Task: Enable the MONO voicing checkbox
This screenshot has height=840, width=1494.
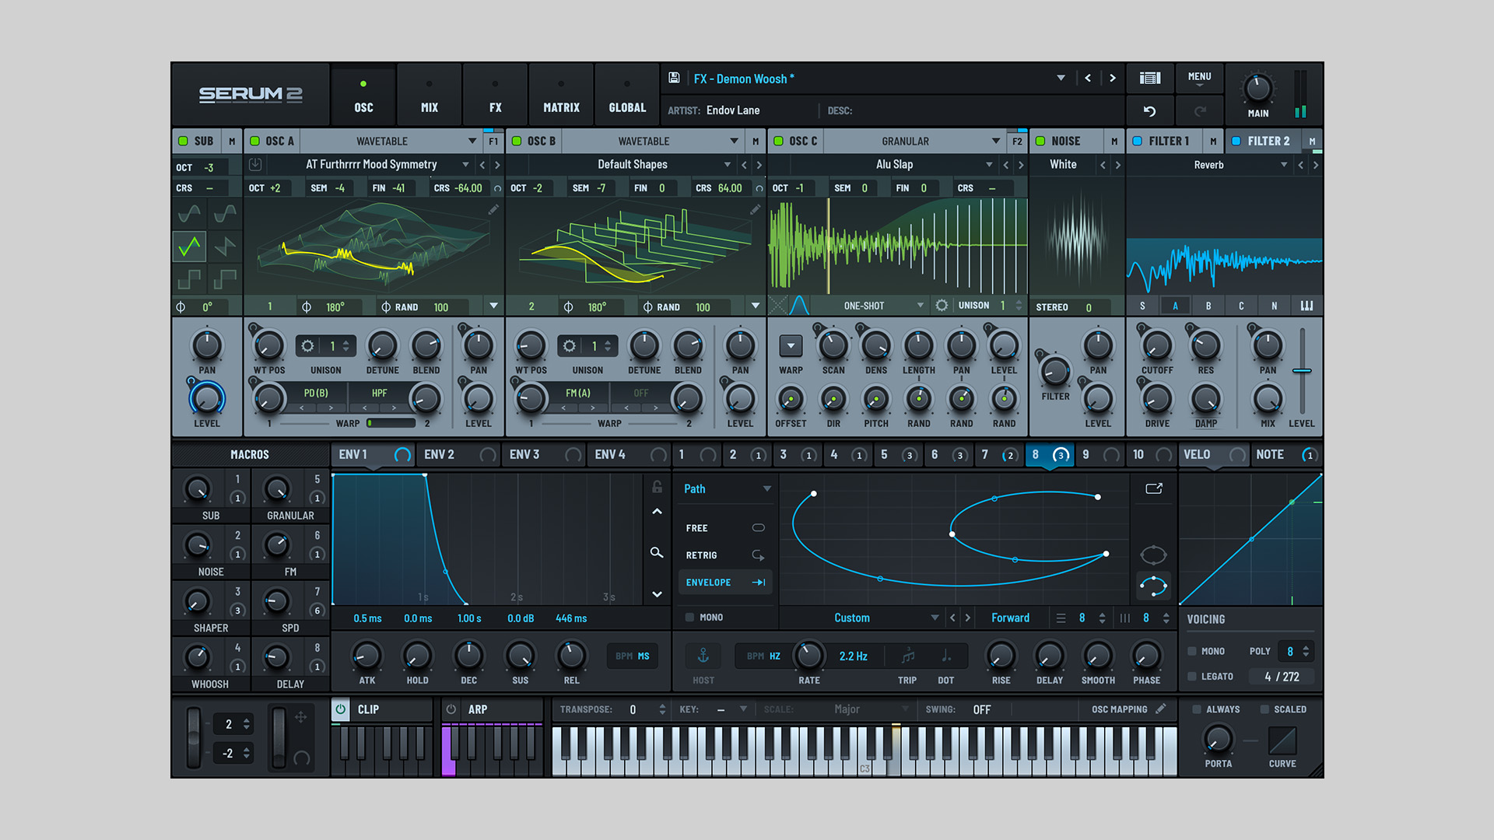Action: [x=1191, y=651]
